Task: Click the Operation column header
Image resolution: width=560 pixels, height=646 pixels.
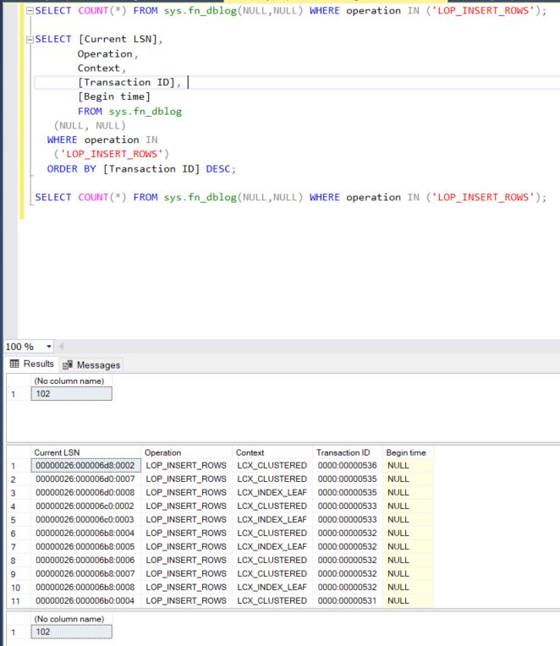Action: click(x=187, y=452)
